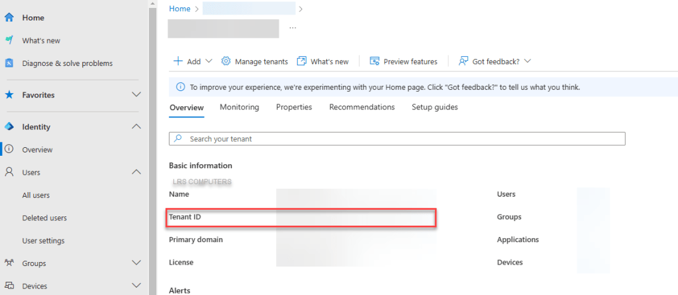Click the Search your tenant field
Screen dimensions: 678x295
click(397, 139)
